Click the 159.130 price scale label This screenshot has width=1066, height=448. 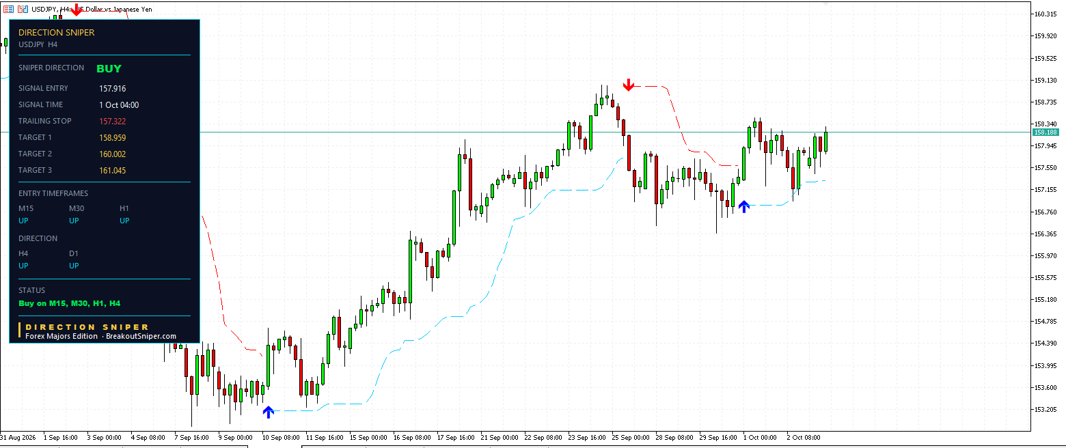tap(1045, 80)
